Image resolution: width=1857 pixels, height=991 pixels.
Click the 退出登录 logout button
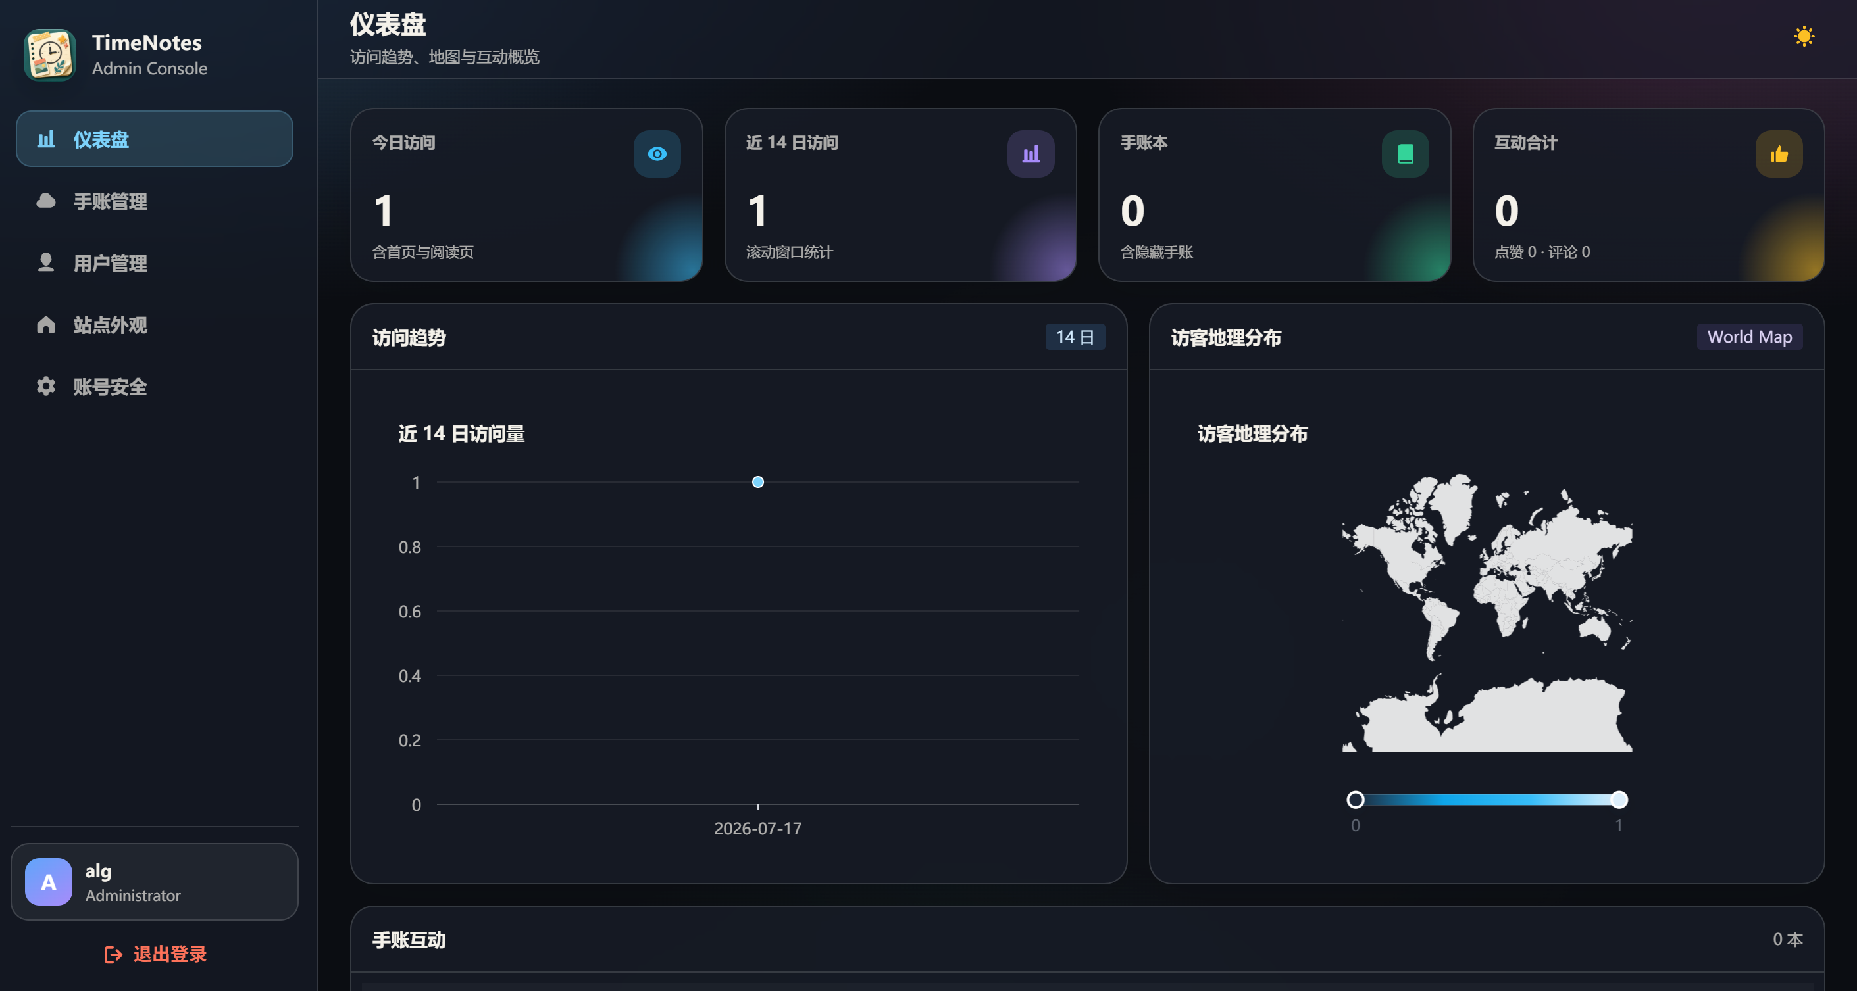(x=155, y=954)
